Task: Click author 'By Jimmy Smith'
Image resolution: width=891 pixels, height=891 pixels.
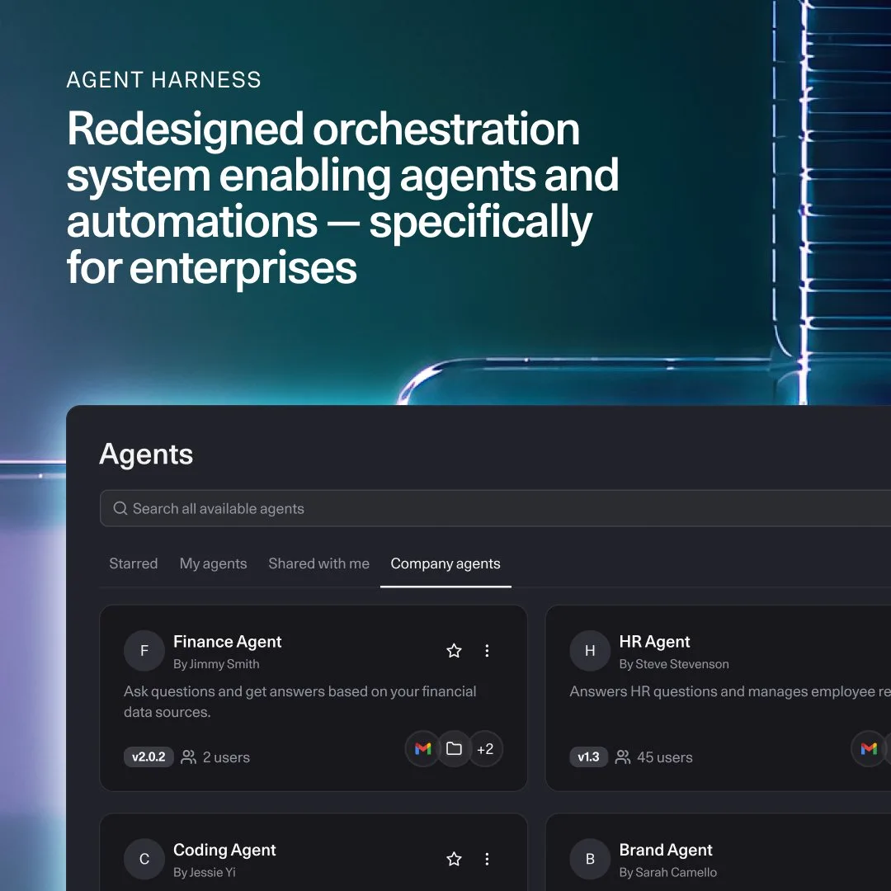Action: [216, 663]
